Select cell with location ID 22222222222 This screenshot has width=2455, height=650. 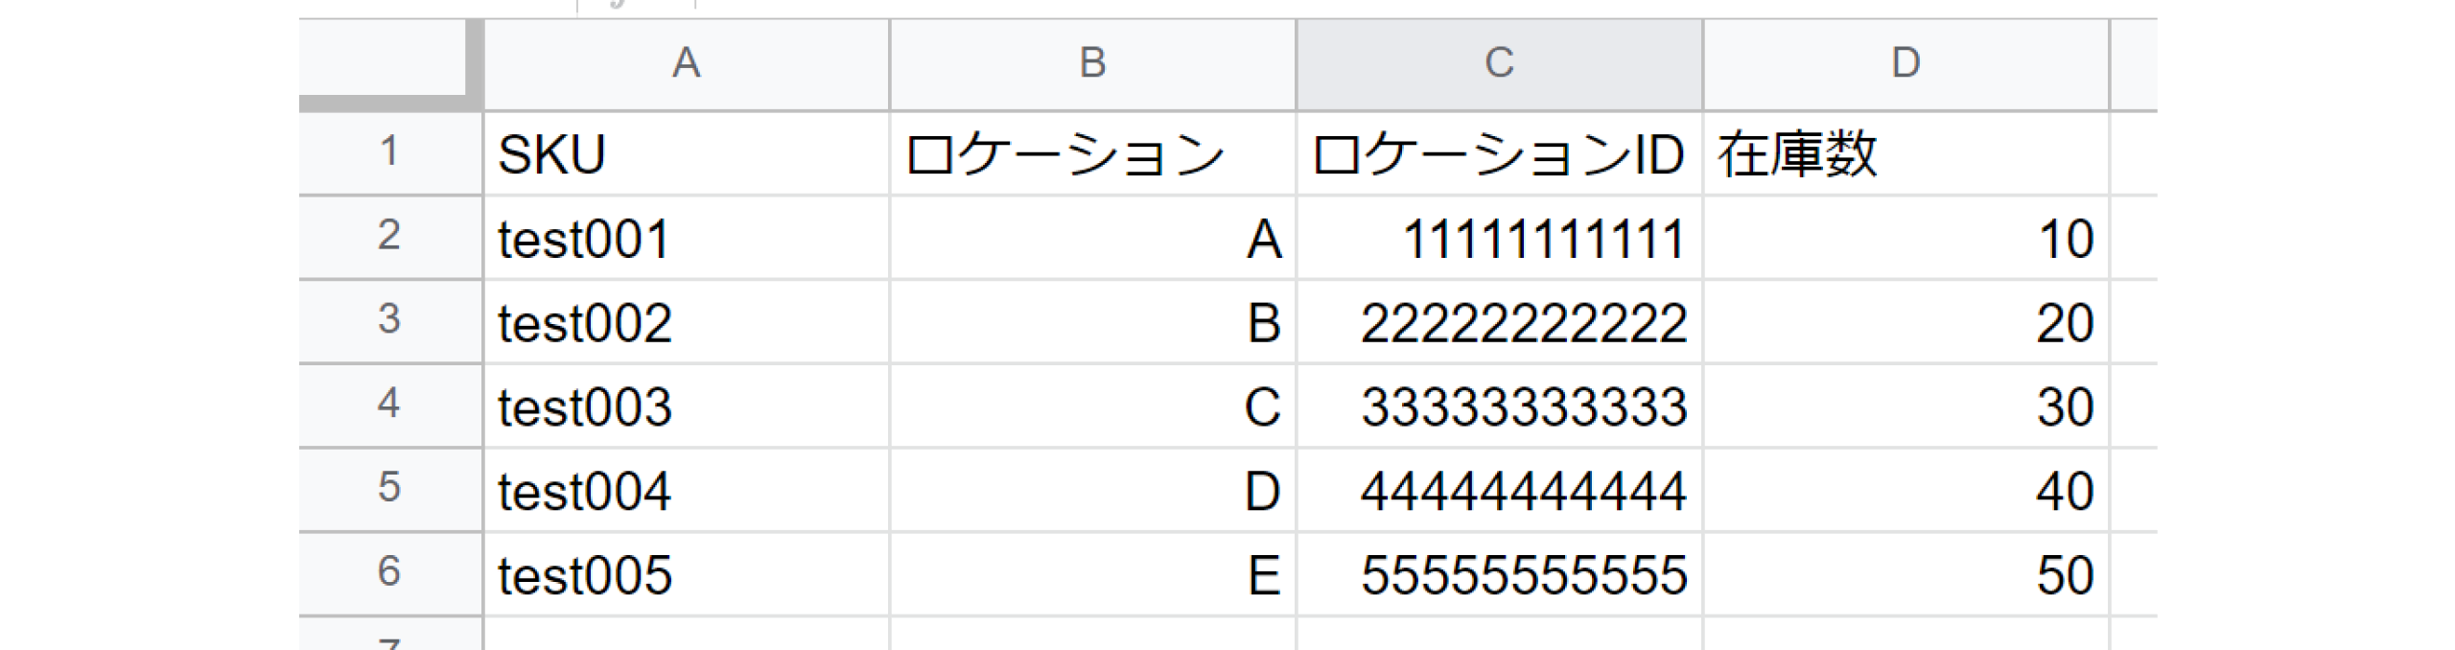[x=1499, y=322]
